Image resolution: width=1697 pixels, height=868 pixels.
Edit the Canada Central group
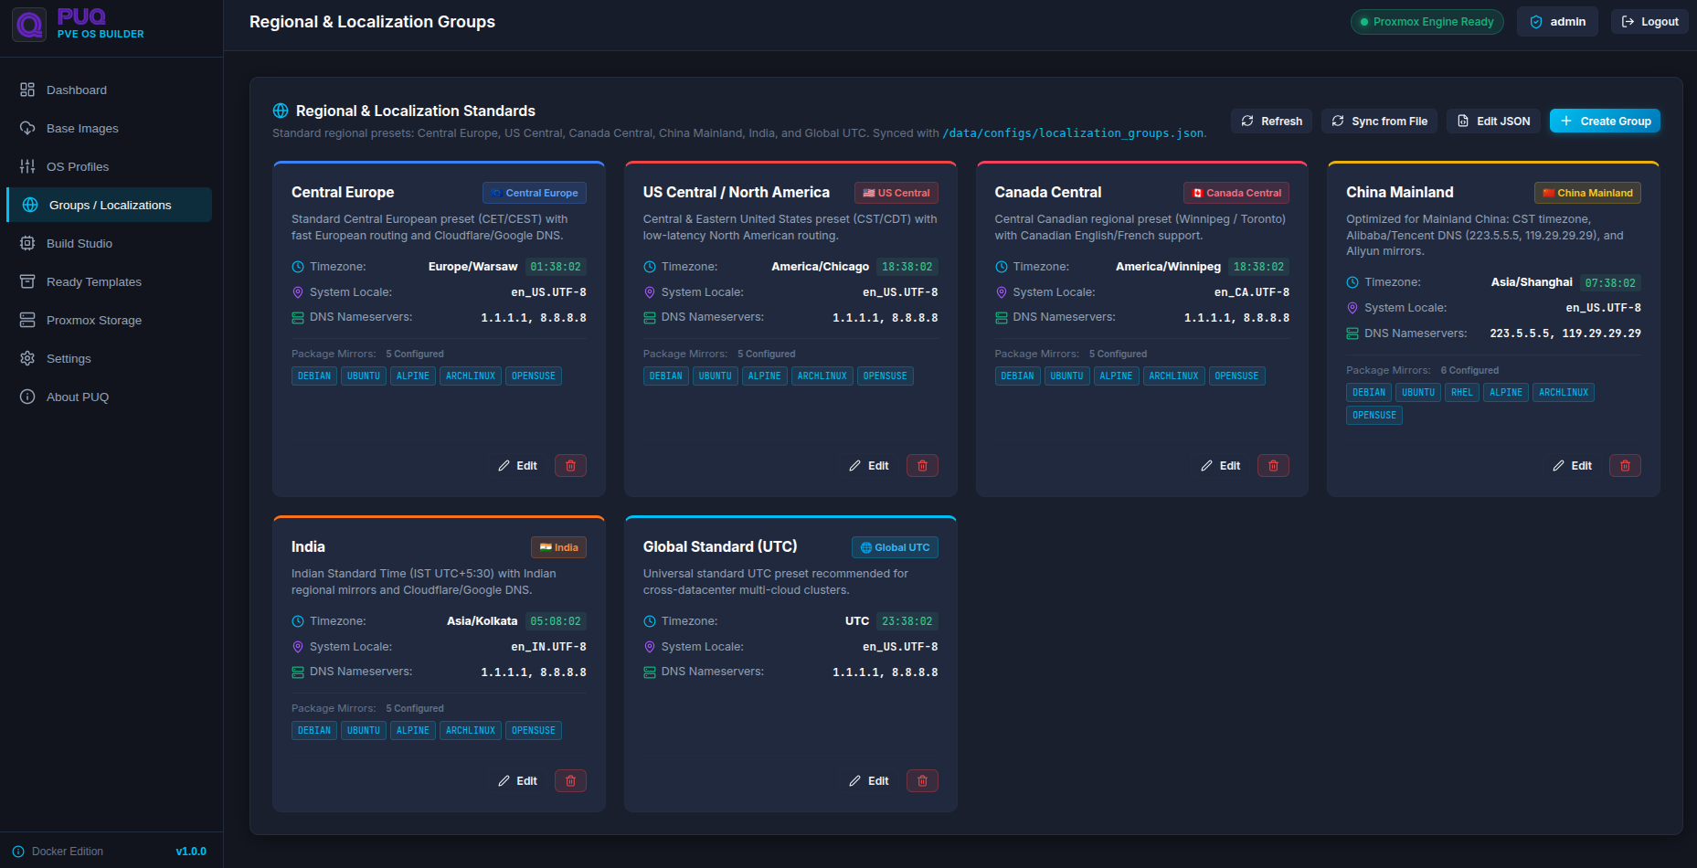1221,466
